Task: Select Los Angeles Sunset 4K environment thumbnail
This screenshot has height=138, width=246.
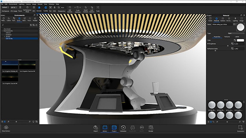Action: (10, 77)
